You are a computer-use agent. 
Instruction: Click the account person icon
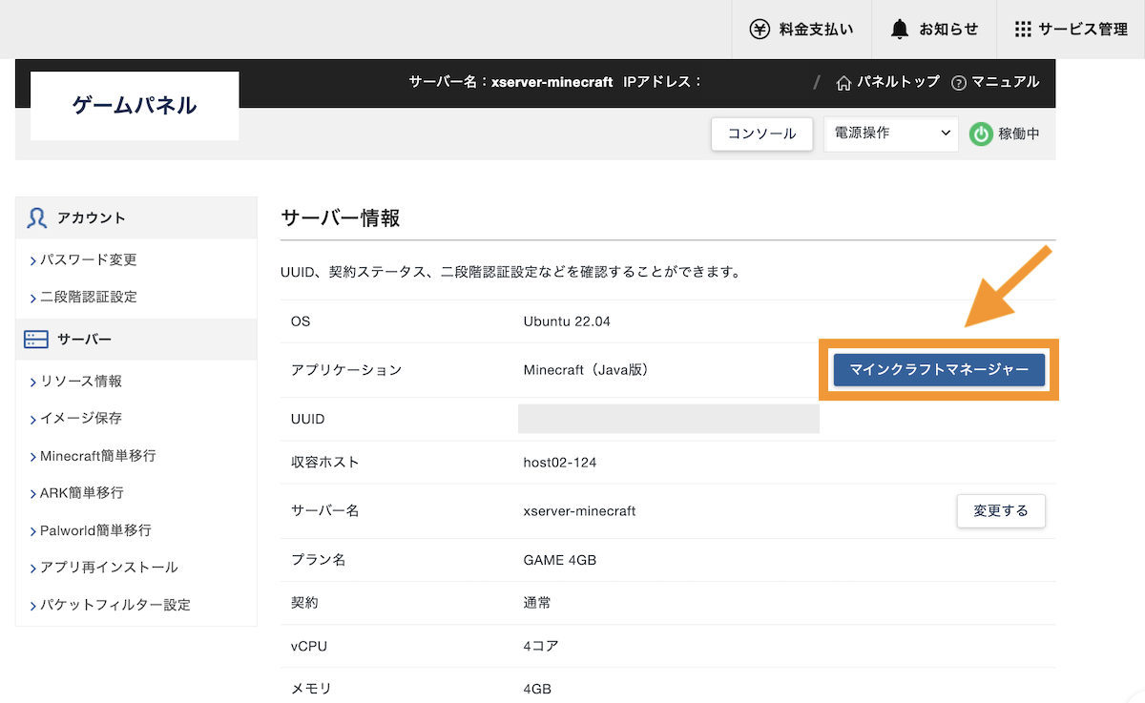pos(37,218)
